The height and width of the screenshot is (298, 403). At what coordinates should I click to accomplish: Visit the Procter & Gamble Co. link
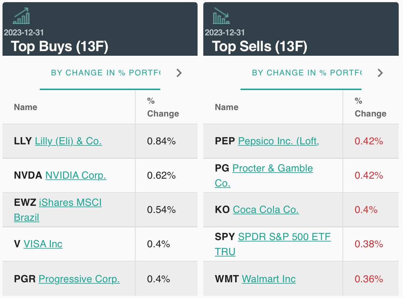(272, 168)
